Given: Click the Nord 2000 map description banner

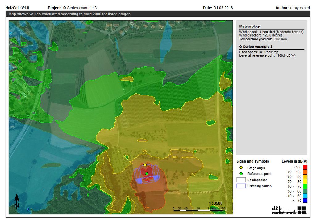Looking at the screenshot, I should click(69, 14).
